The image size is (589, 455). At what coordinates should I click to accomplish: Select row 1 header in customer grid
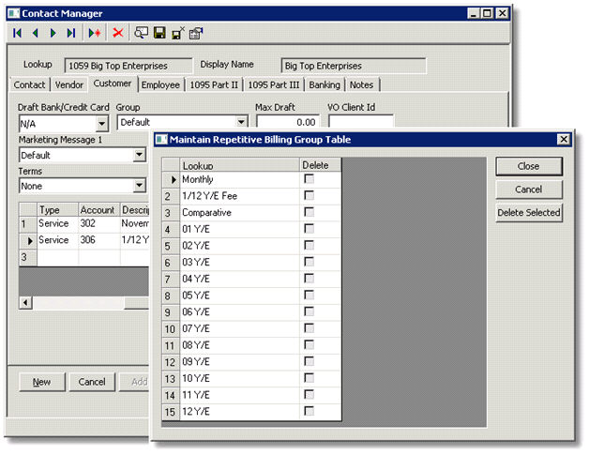[28, 224]
